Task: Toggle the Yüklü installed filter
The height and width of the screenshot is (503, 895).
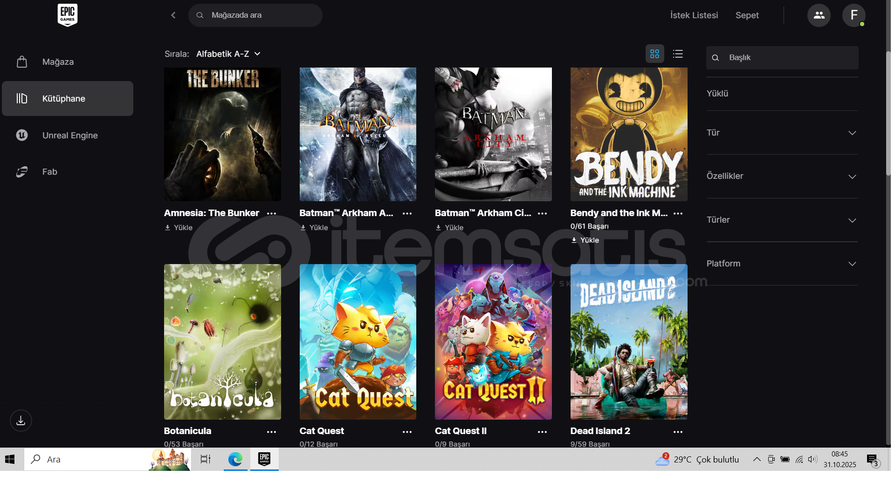Action: tap(717, 94)
